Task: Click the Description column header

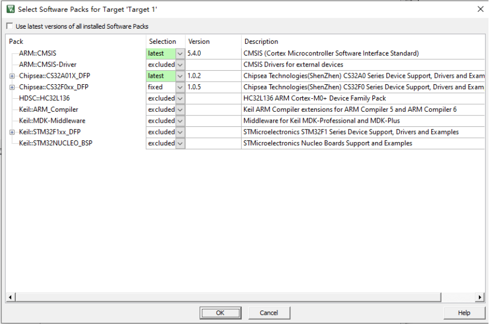Action: coord(362,42)
